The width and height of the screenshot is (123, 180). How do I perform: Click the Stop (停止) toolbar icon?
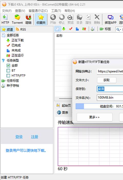[62, 19]
